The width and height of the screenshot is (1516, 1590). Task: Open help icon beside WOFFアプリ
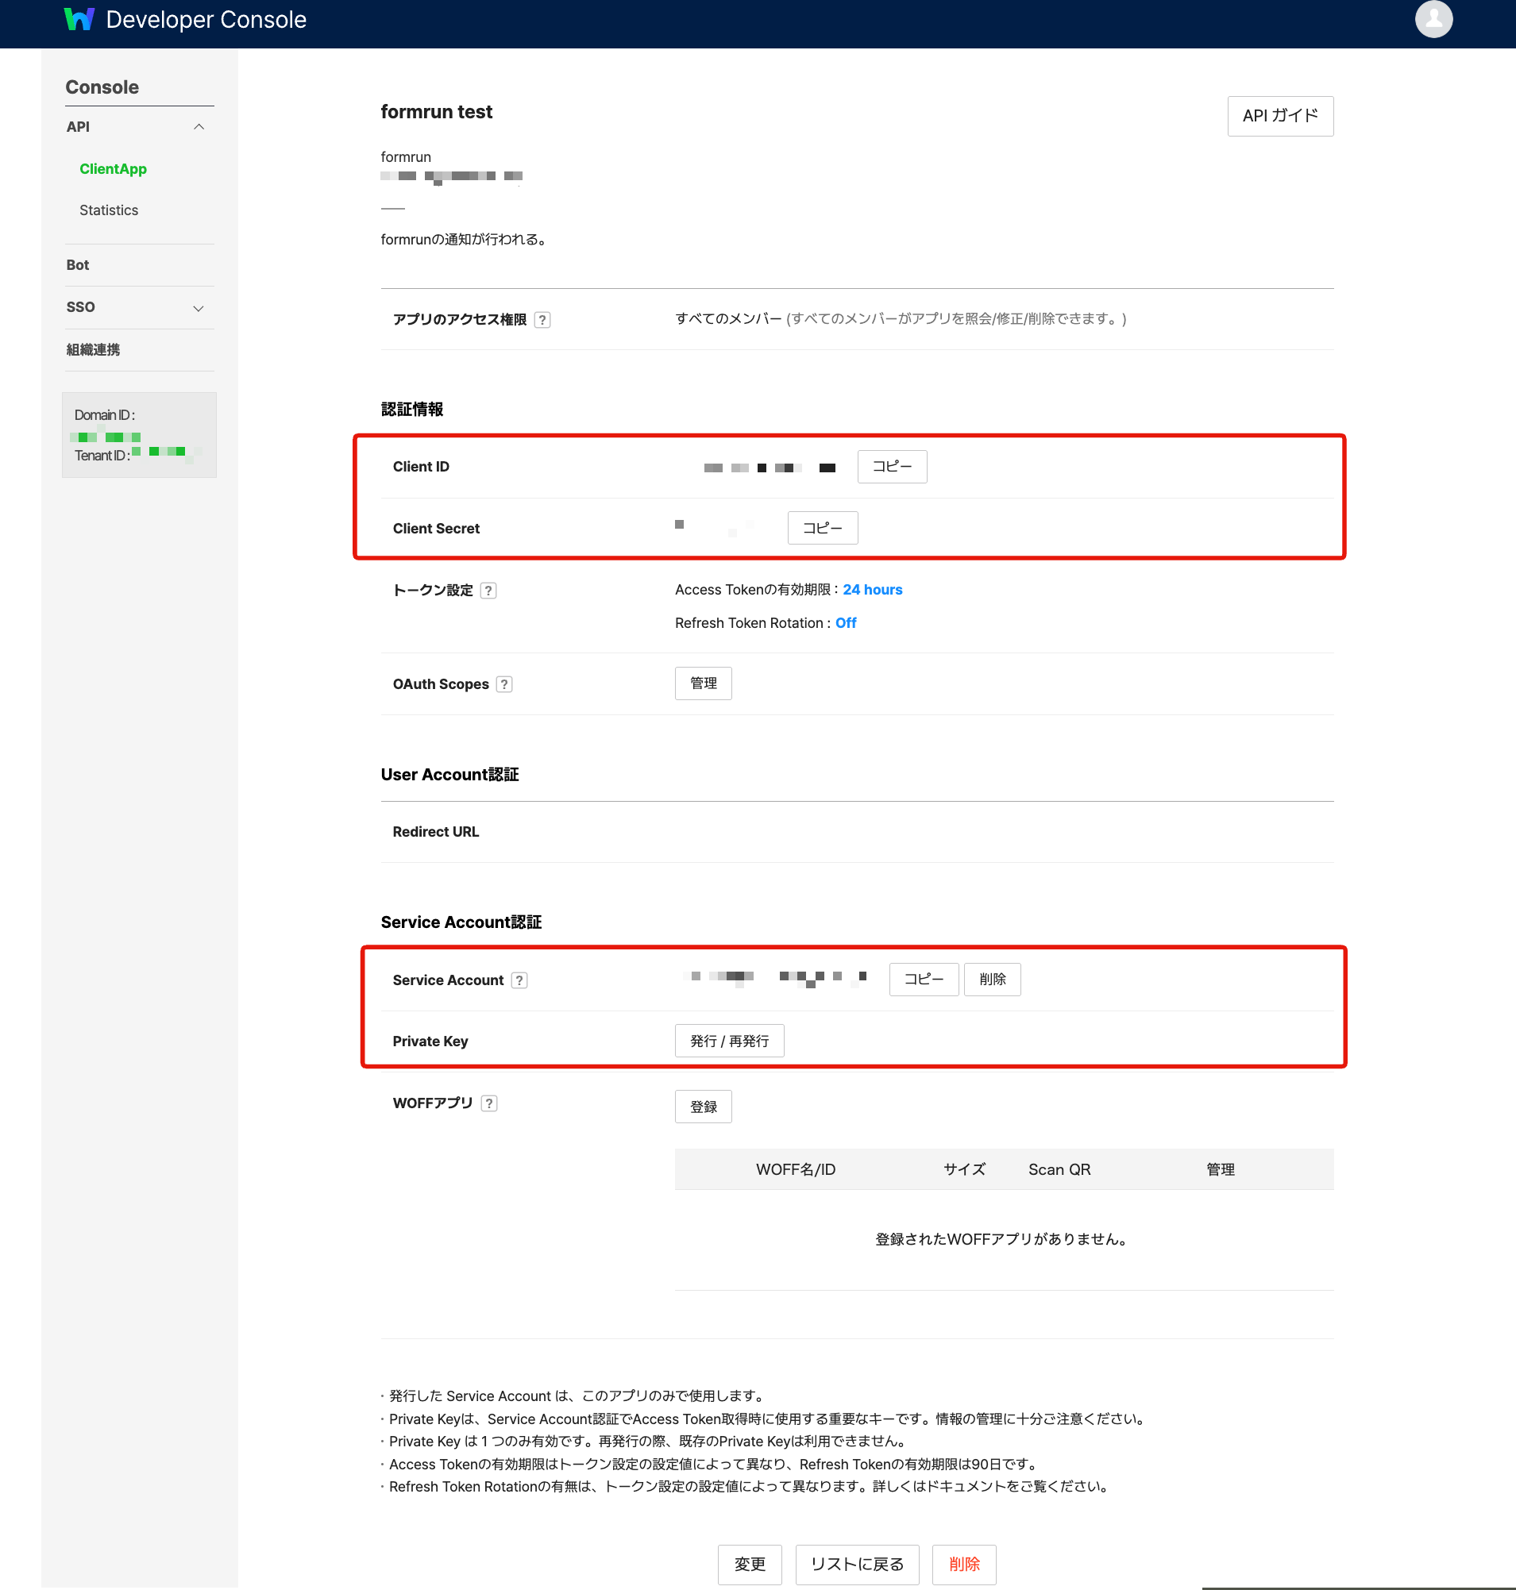[x=489, y=1103]
